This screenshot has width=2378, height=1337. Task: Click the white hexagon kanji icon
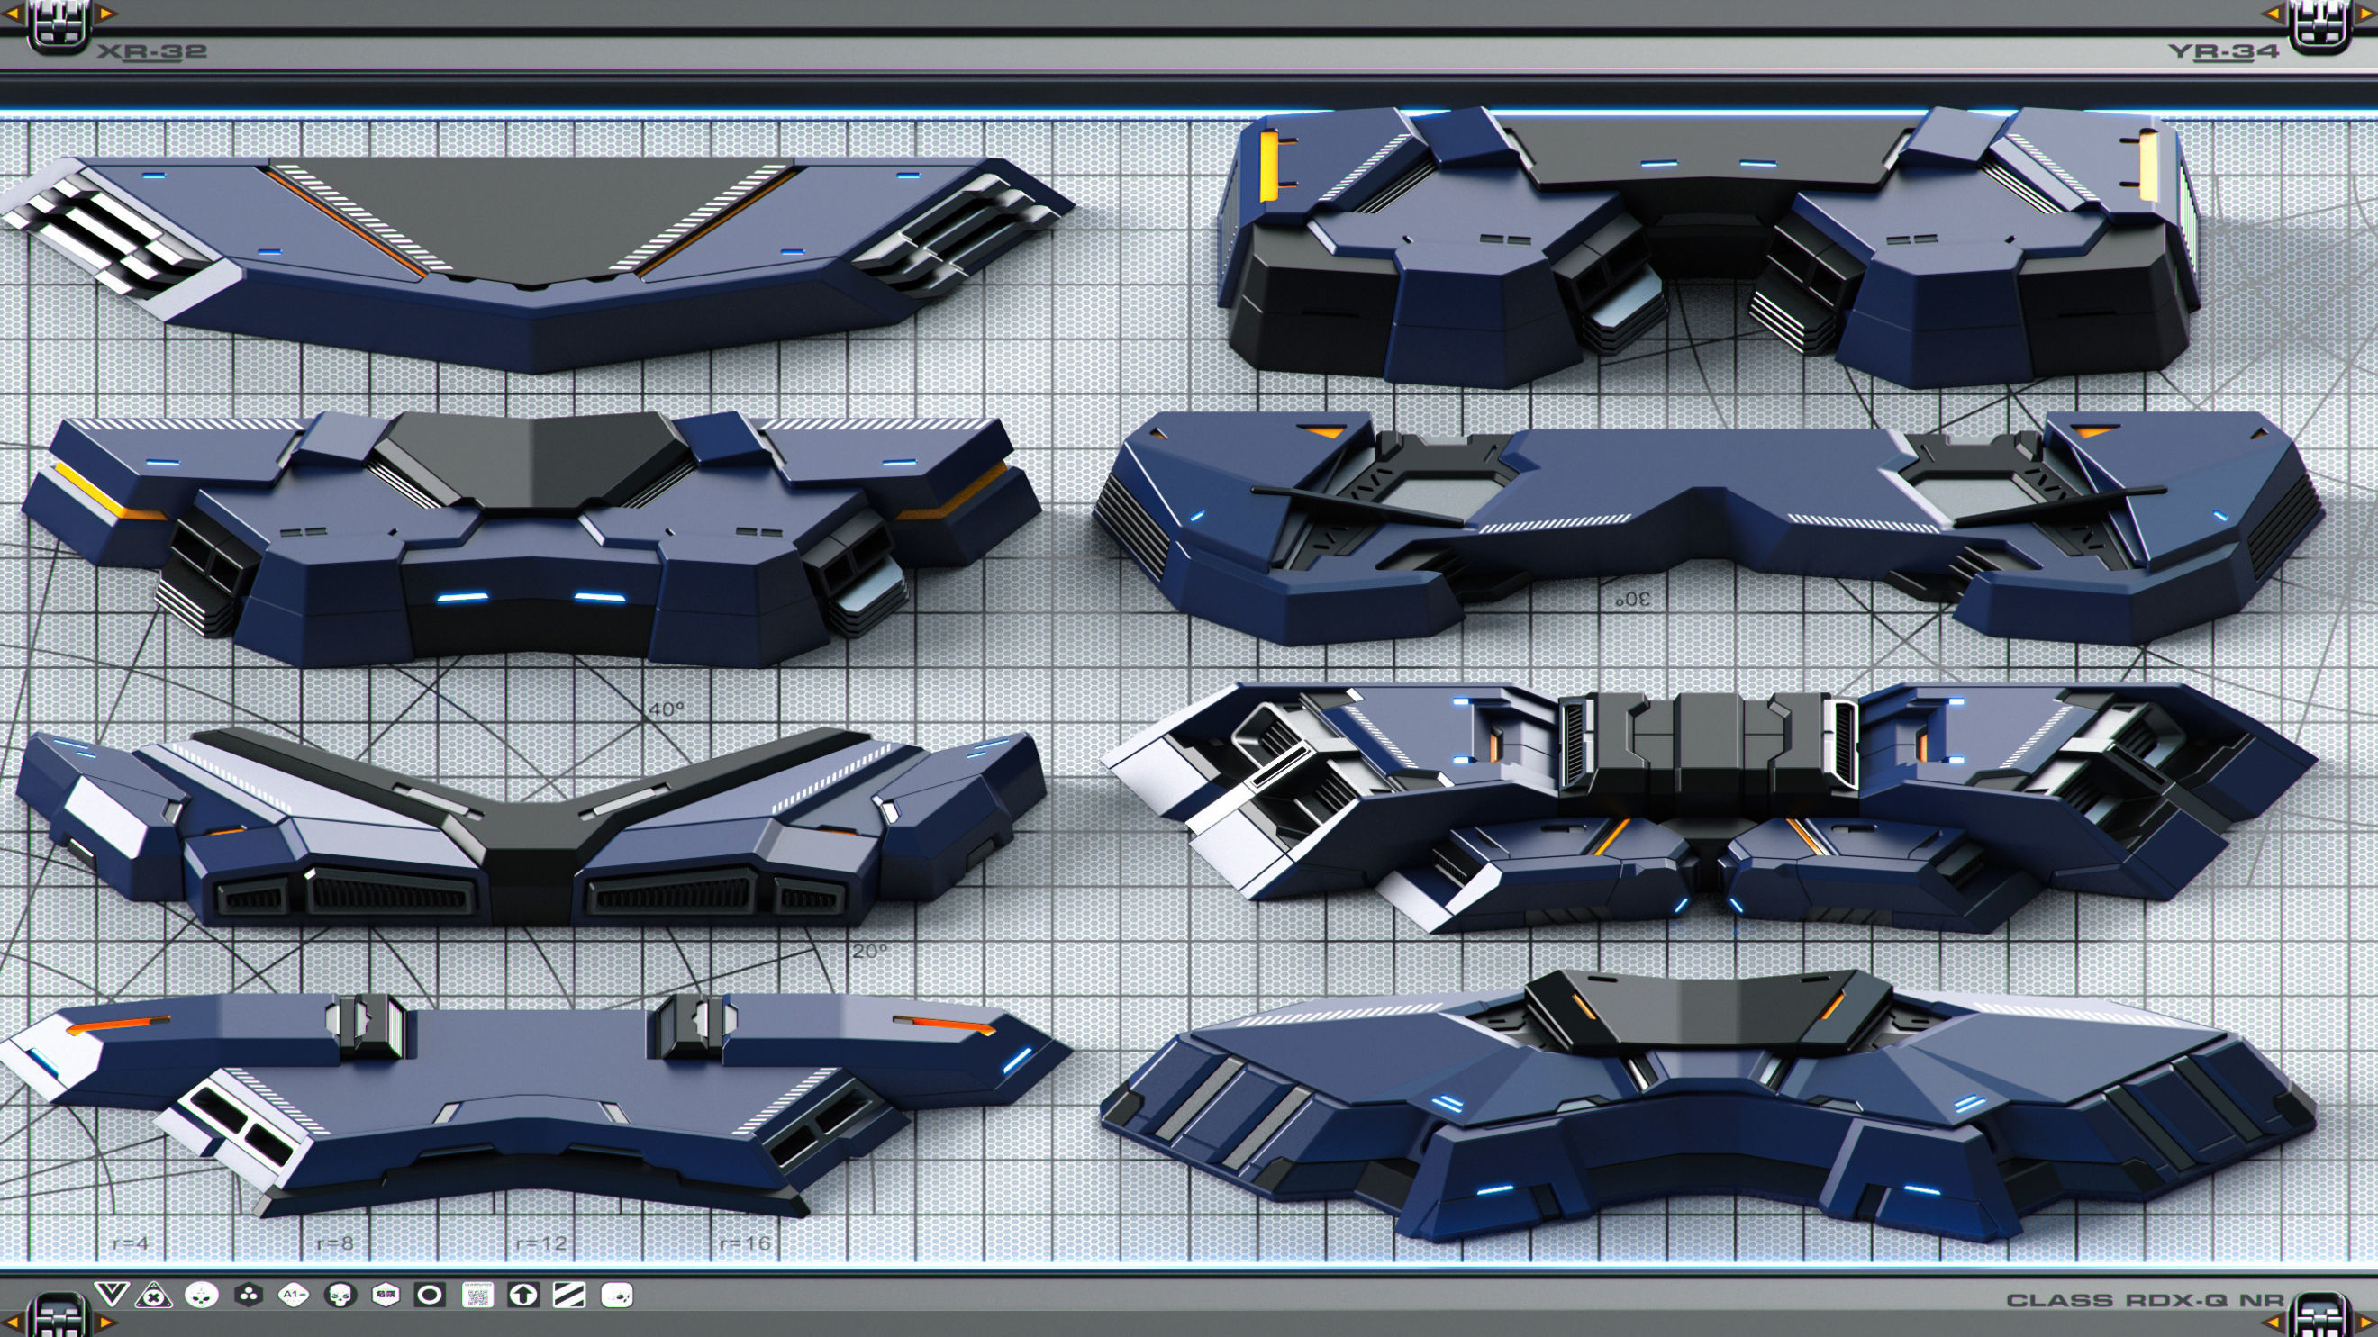[385, 1296]
